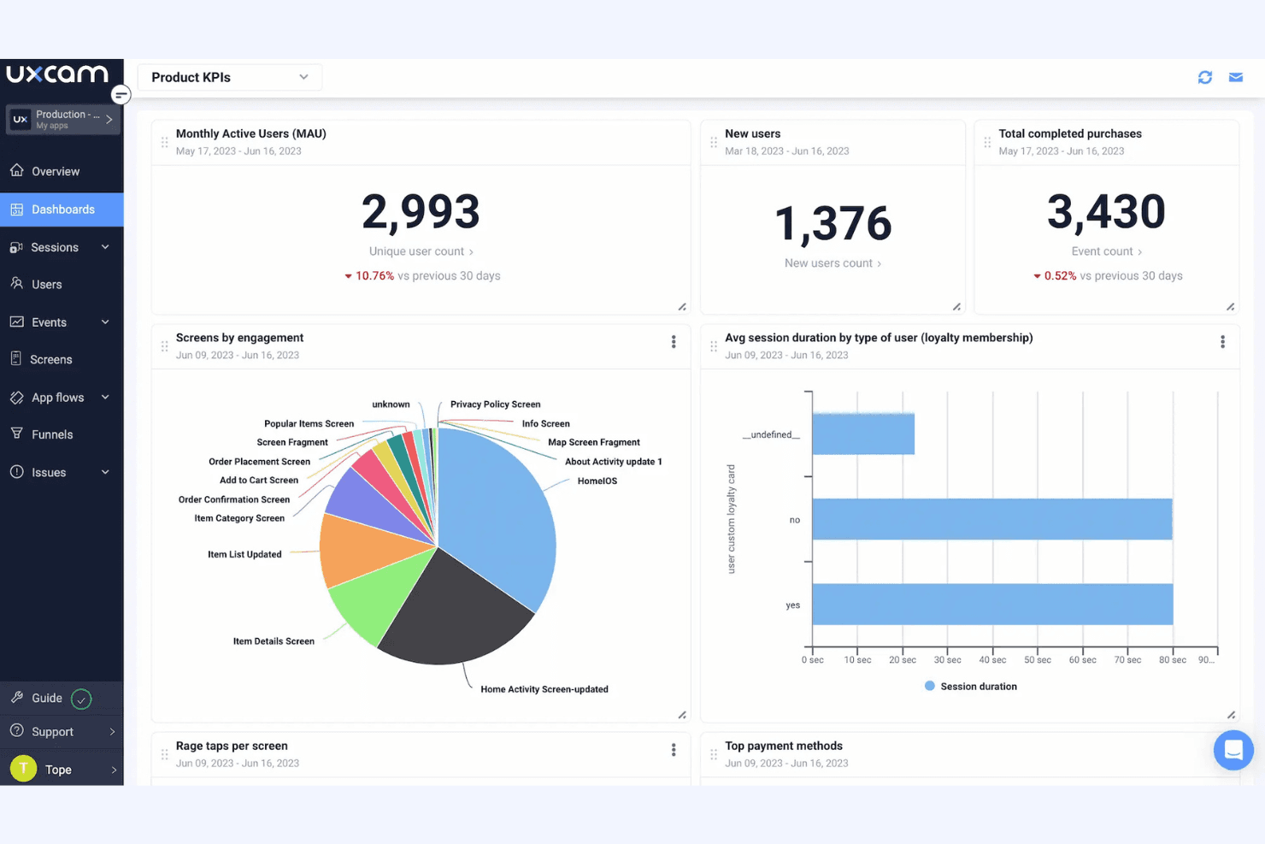
Task: Click the __undefined__ bar in chart
Action: 863,434
